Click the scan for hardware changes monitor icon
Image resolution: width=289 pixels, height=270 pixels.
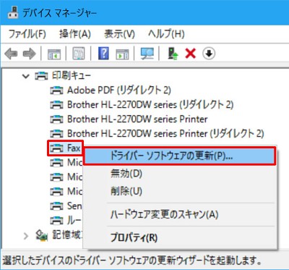coord(147,54)
